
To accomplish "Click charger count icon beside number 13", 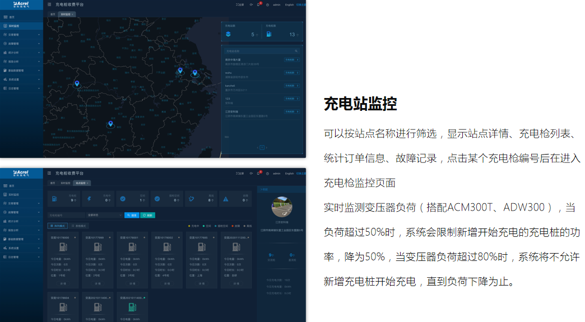I will pyautogui.click(x=269, y=34).
